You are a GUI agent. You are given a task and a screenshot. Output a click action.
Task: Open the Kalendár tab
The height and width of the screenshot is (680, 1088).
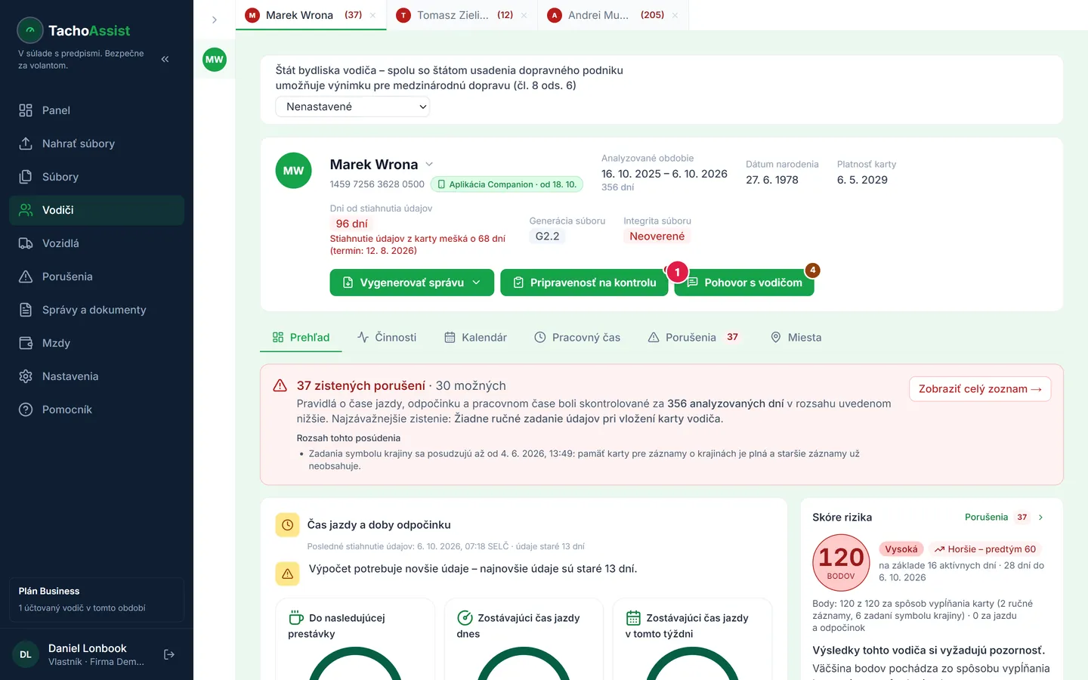pos(475,338)
